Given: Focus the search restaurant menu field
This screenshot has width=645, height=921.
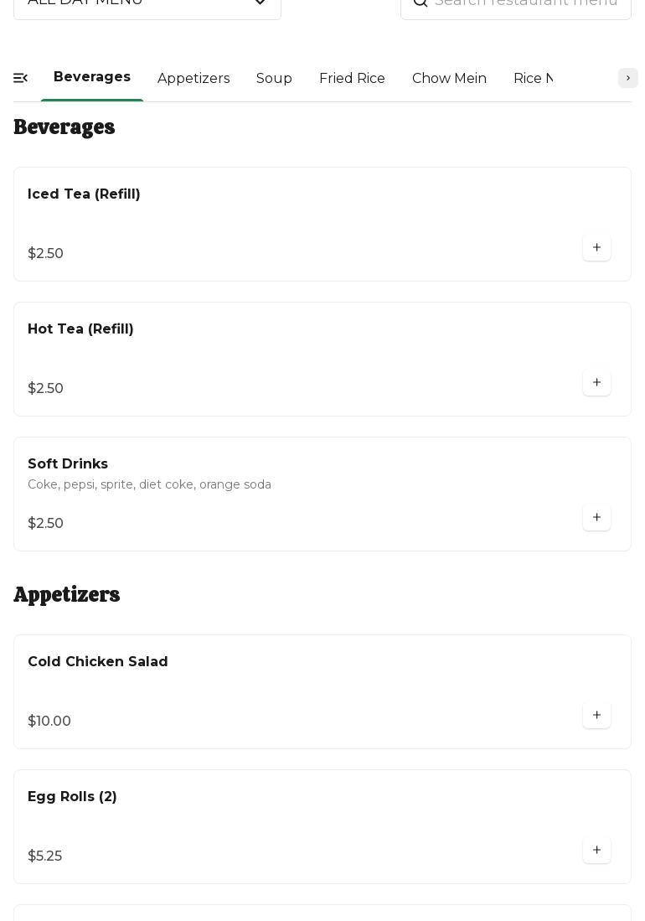Looking at the screenshot, I should tap(528, 3).
